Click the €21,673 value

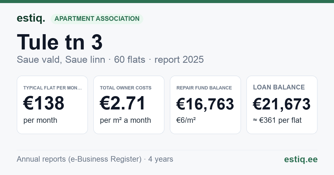coord(282,104)
